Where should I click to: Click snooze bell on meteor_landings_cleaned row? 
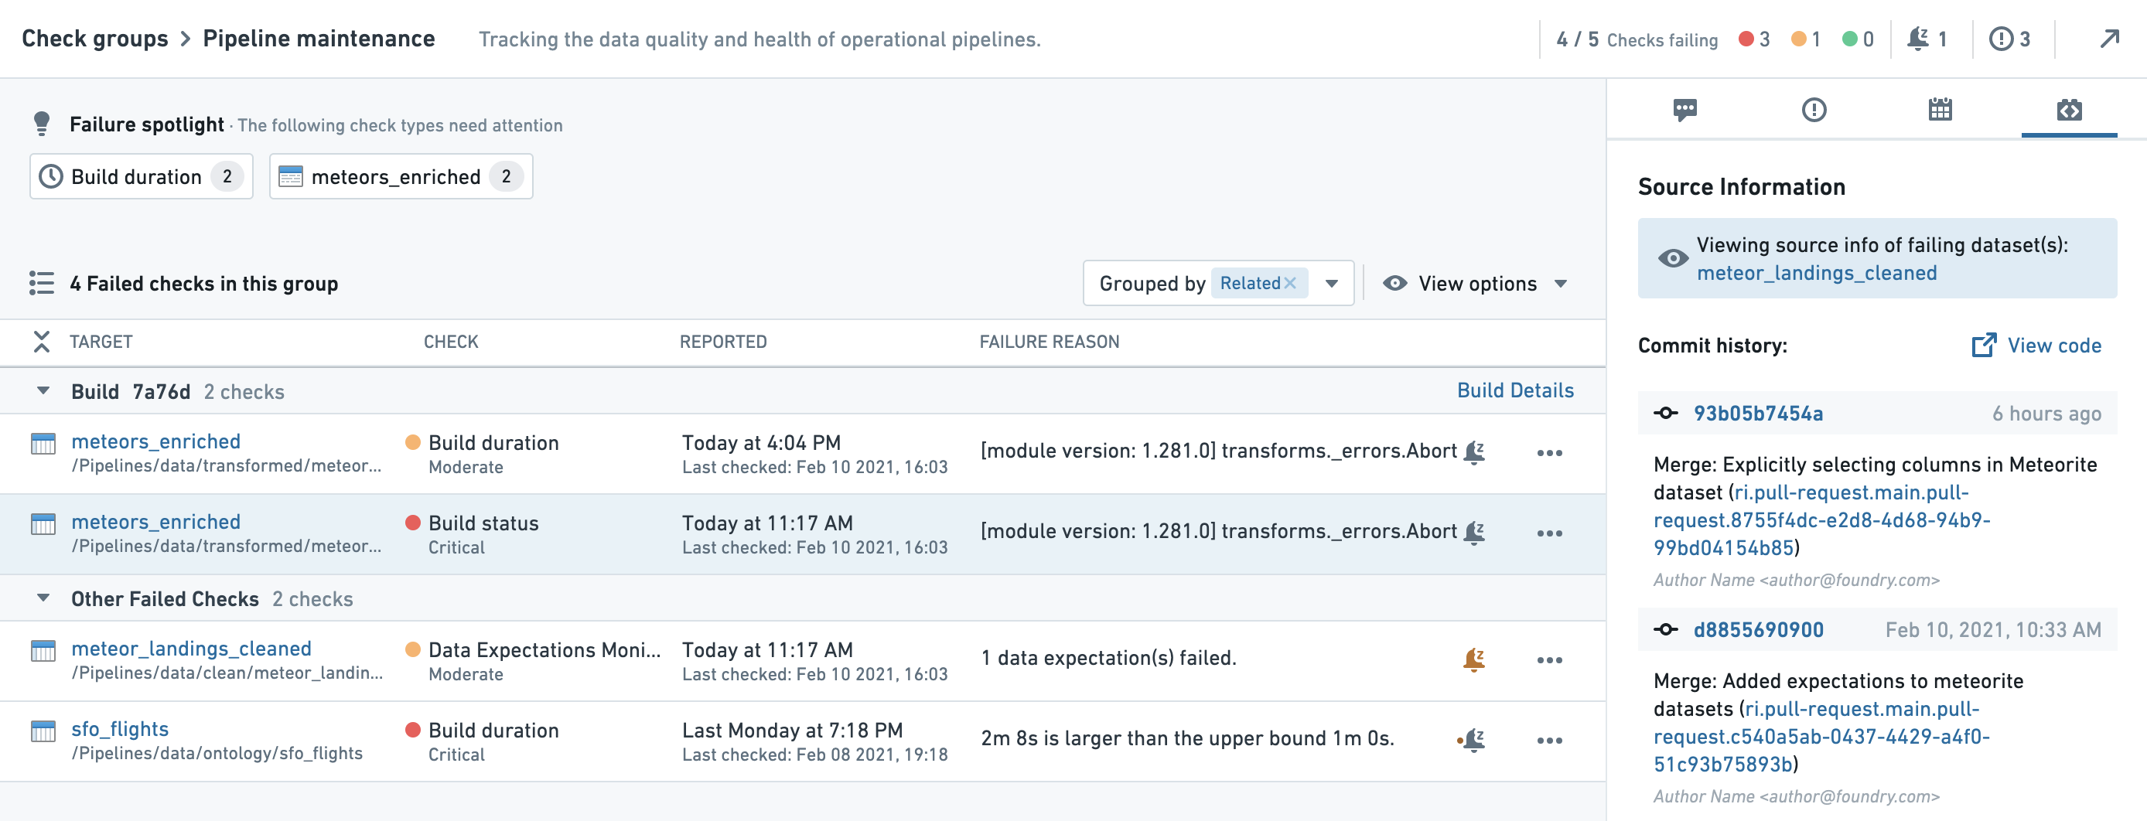[1473, 659]
